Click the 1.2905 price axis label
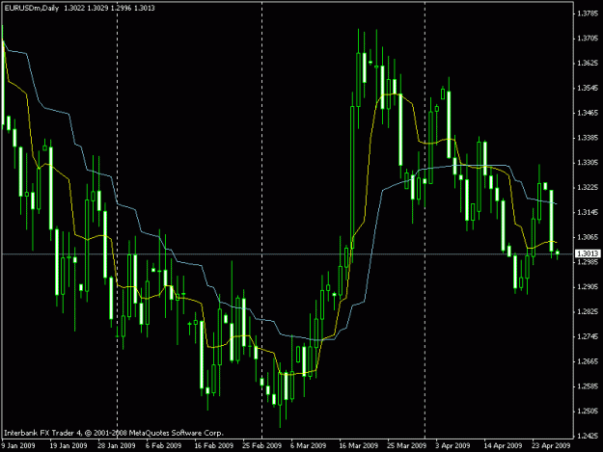 (588, 287)
